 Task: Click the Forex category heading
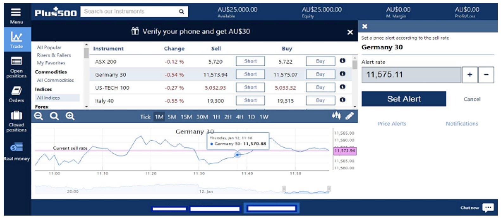pyautogui.click(x=42, y=107)
